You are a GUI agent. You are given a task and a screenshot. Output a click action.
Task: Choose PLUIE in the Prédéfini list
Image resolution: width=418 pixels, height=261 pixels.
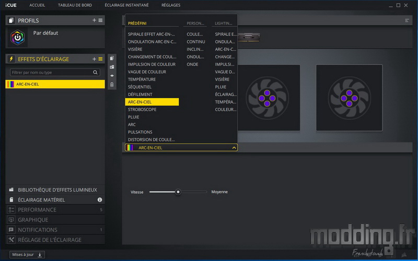[x=134, y=117]
